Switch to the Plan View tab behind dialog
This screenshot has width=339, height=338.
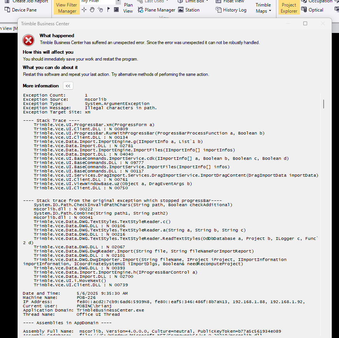pos(9,28)
